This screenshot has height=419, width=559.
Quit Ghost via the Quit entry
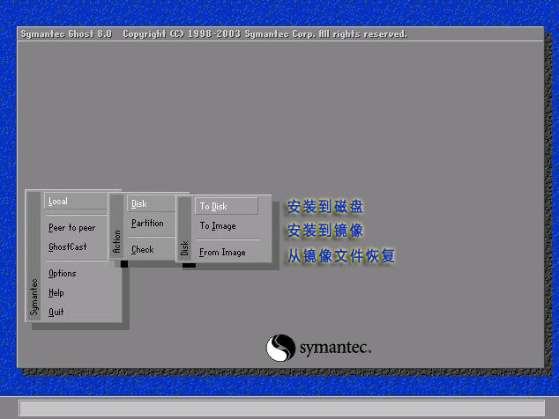(56, 312)
